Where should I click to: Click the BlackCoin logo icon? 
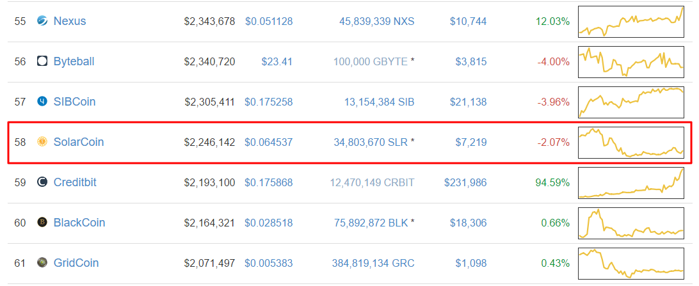[42, 222]
